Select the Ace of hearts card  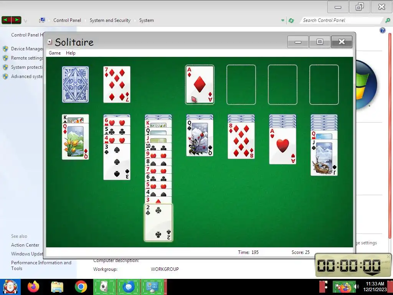282,146
